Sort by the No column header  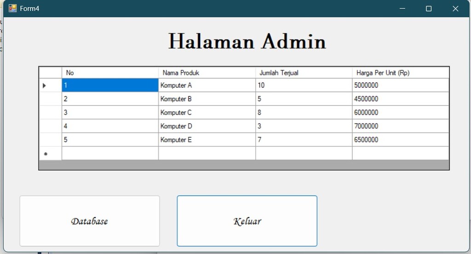110,73
